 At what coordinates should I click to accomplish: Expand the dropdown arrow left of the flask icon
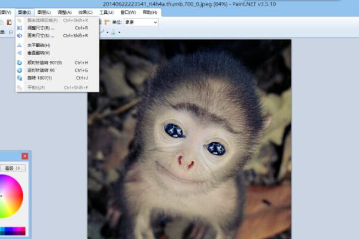[x=108, y=32]
